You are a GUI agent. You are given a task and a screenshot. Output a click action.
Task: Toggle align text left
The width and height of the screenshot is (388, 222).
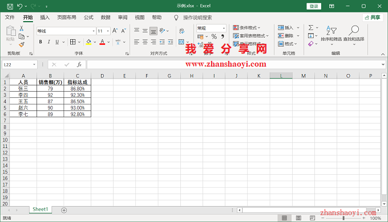coord(136,42)
